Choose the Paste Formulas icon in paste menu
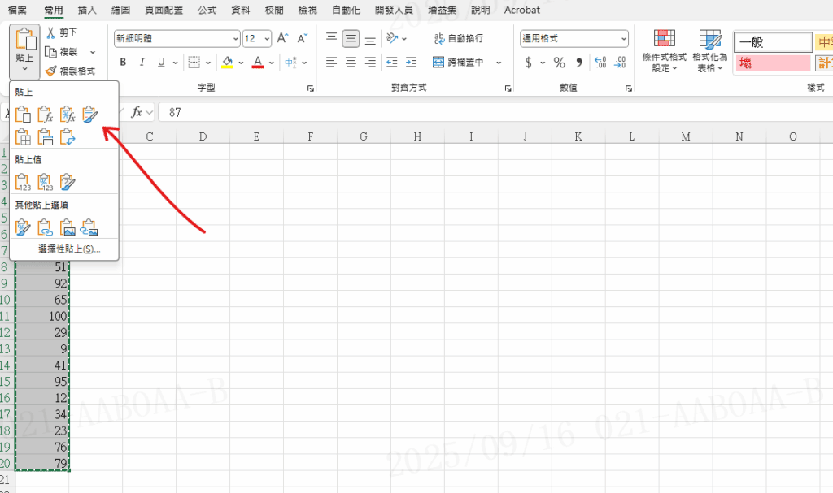The image size is (833, 493). tap(46, 115)
